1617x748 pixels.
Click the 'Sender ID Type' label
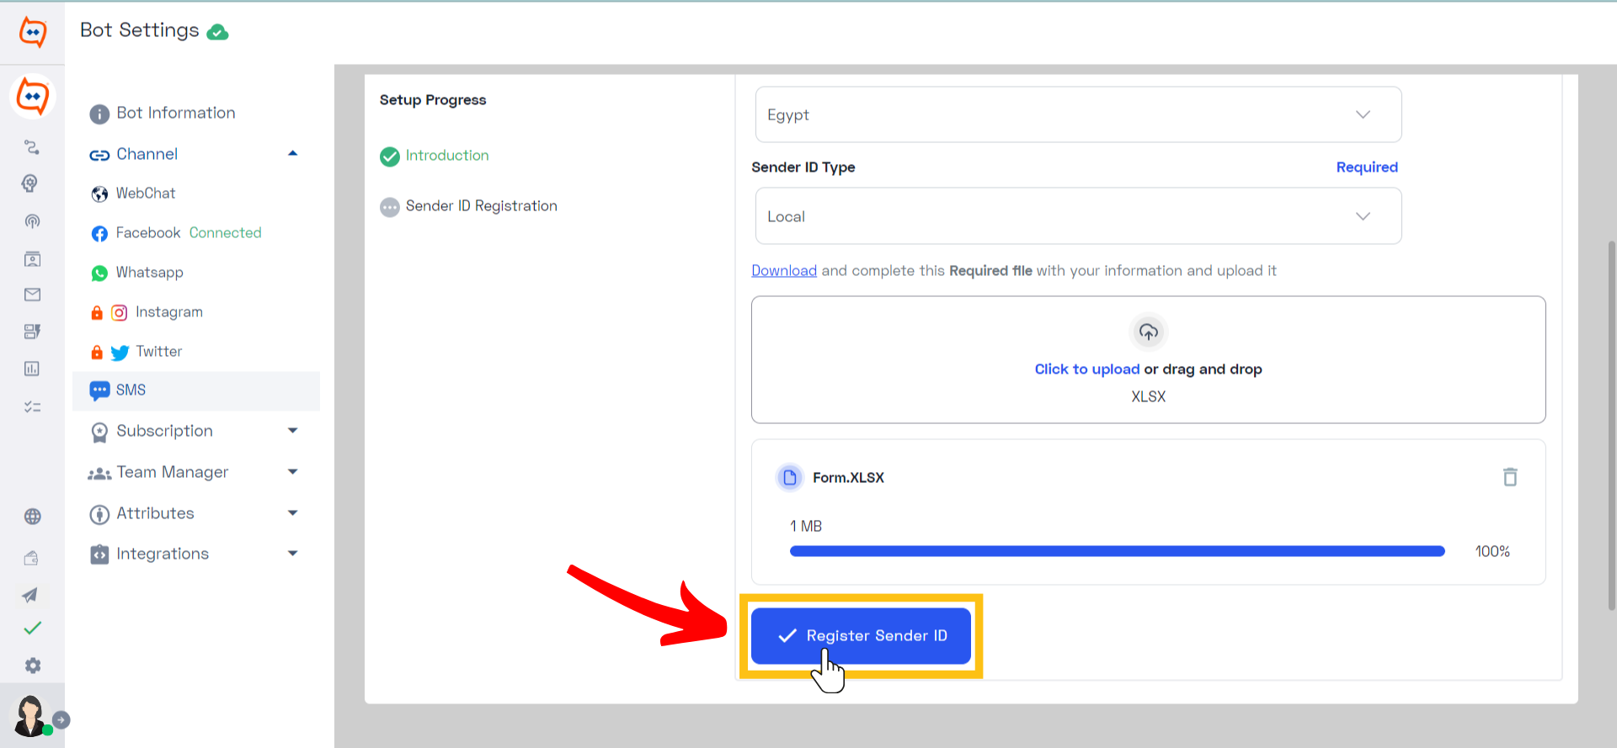point(803,167)
